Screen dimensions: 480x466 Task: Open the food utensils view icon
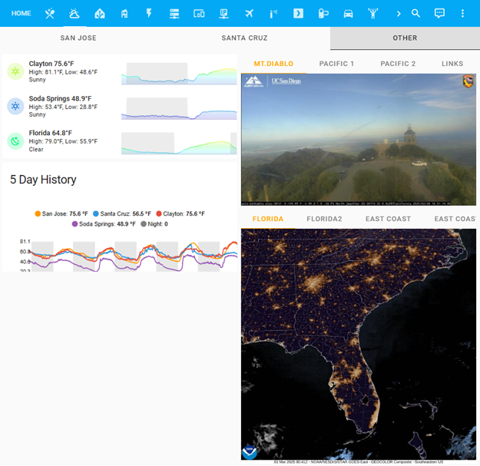[x=50, y=14]
